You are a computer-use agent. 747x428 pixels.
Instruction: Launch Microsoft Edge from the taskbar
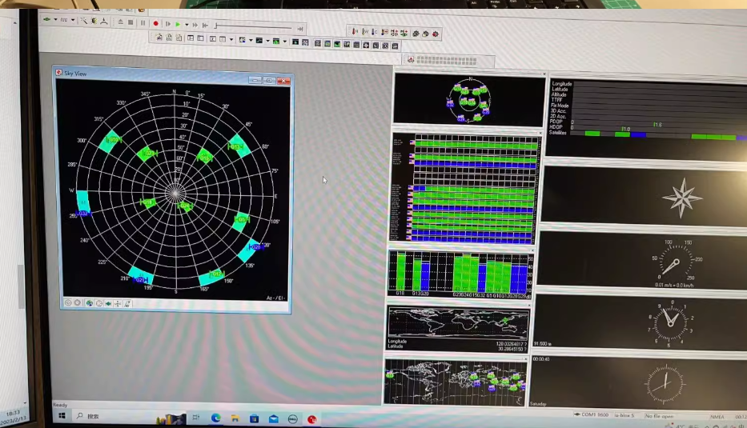[x=216, y=418]
